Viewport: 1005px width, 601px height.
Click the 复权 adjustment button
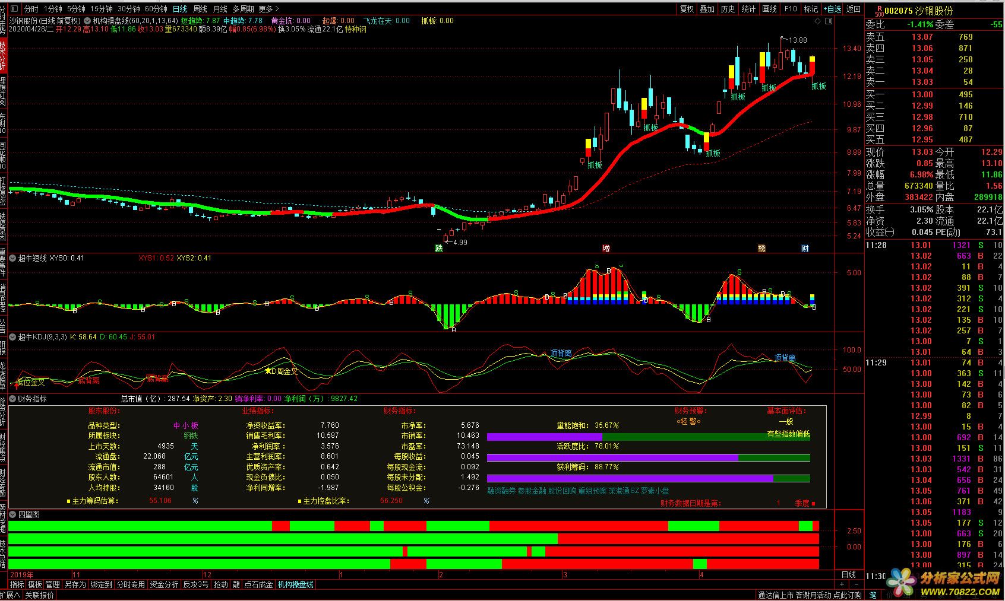click(x=687, y=9)
